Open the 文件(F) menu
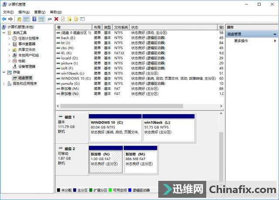Viewport: 279px width, 200px height. tap(8, 12)
